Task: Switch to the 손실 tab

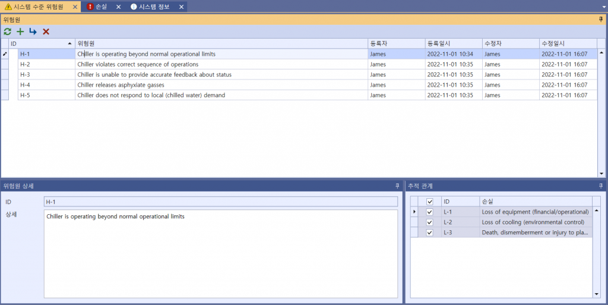Action: 102,7
